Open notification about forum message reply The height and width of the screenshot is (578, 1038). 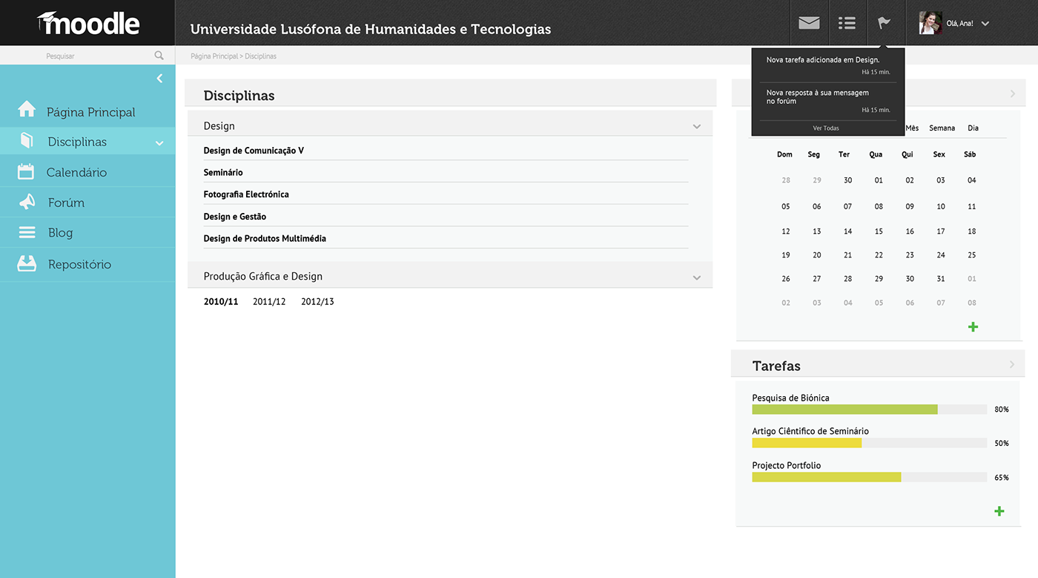pyautogui.click(x=828, y=102)
